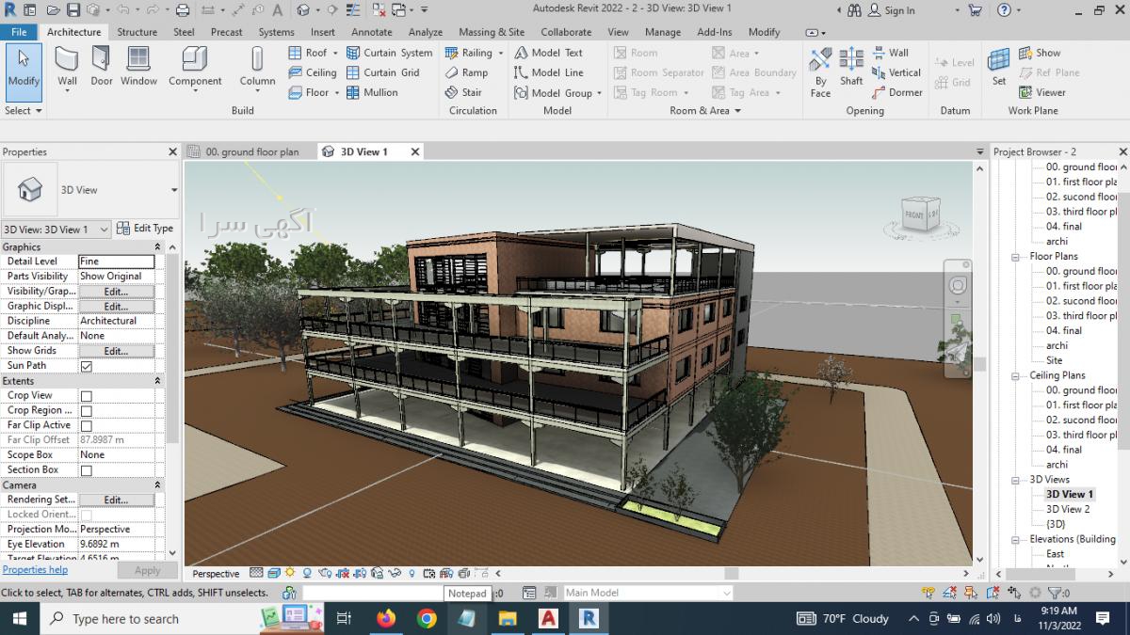Select the Shaft opening tool

click(x=851, y=66)
